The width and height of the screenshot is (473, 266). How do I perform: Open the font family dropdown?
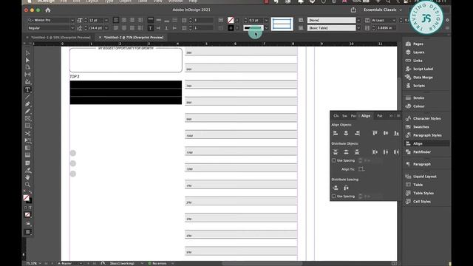tap(72, 20)
